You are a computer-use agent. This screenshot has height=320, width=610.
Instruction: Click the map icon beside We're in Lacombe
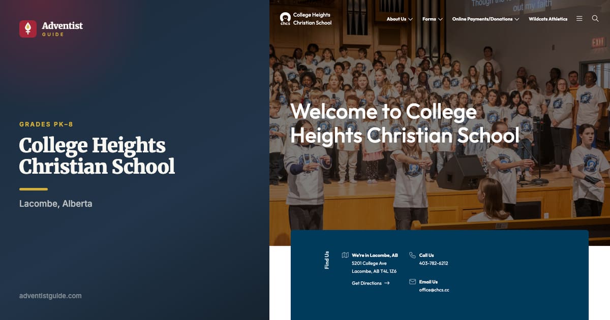tap(345, 255)
